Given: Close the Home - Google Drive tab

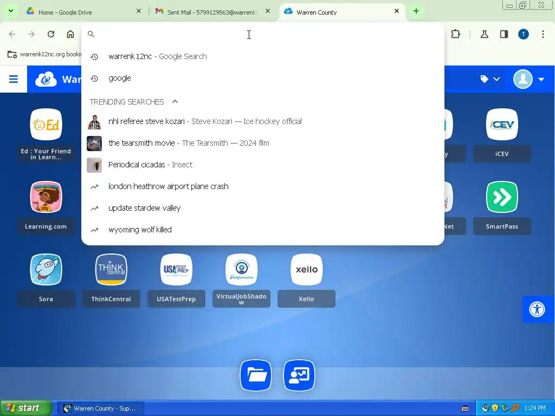Looking at the screenshot, I should coord(139,11).
